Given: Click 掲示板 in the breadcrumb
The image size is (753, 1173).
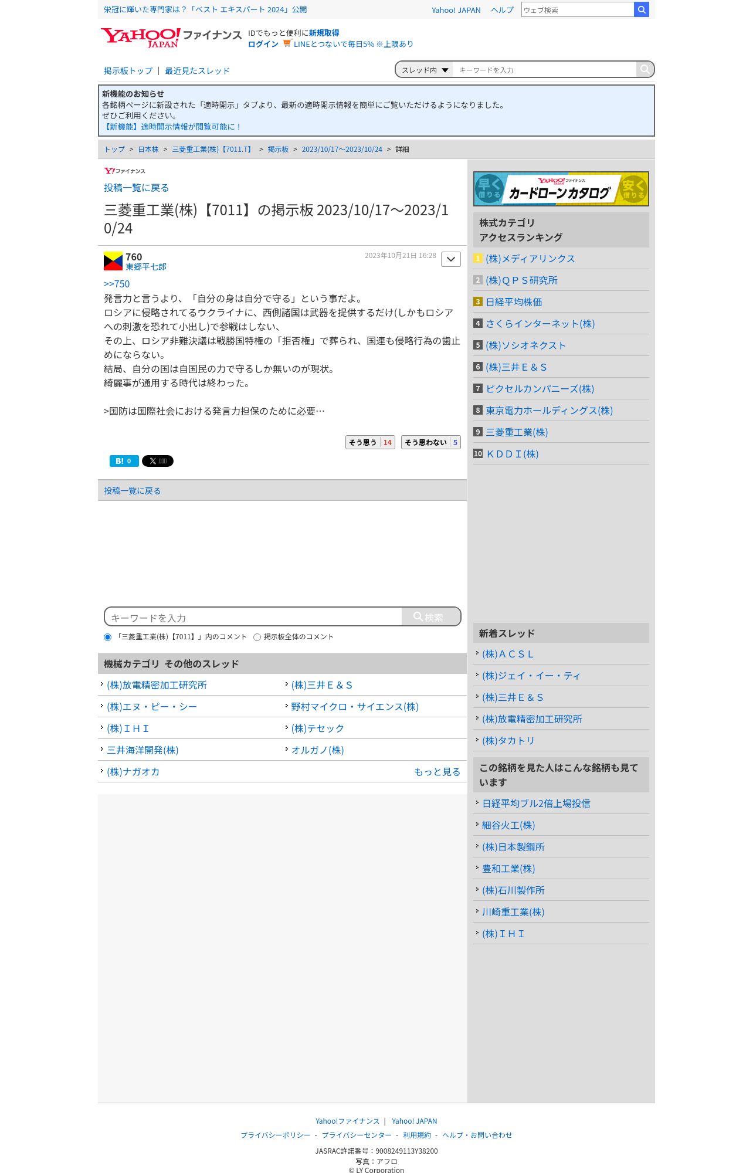Looking at the screenshot, I should [278, 150].
